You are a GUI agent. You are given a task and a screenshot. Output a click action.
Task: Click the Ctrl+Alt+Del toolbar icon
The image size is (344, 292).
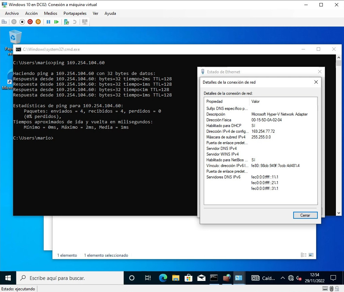(x=4, y=22)
